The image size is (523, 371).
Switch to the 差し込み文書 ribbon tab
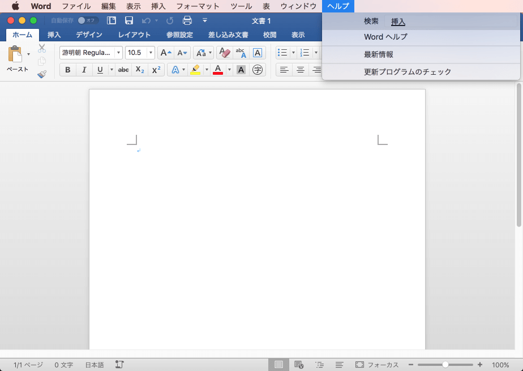tap(228, 35)
